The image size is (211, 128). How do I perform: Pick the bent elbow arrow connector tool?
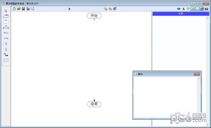tap(6, 55)
